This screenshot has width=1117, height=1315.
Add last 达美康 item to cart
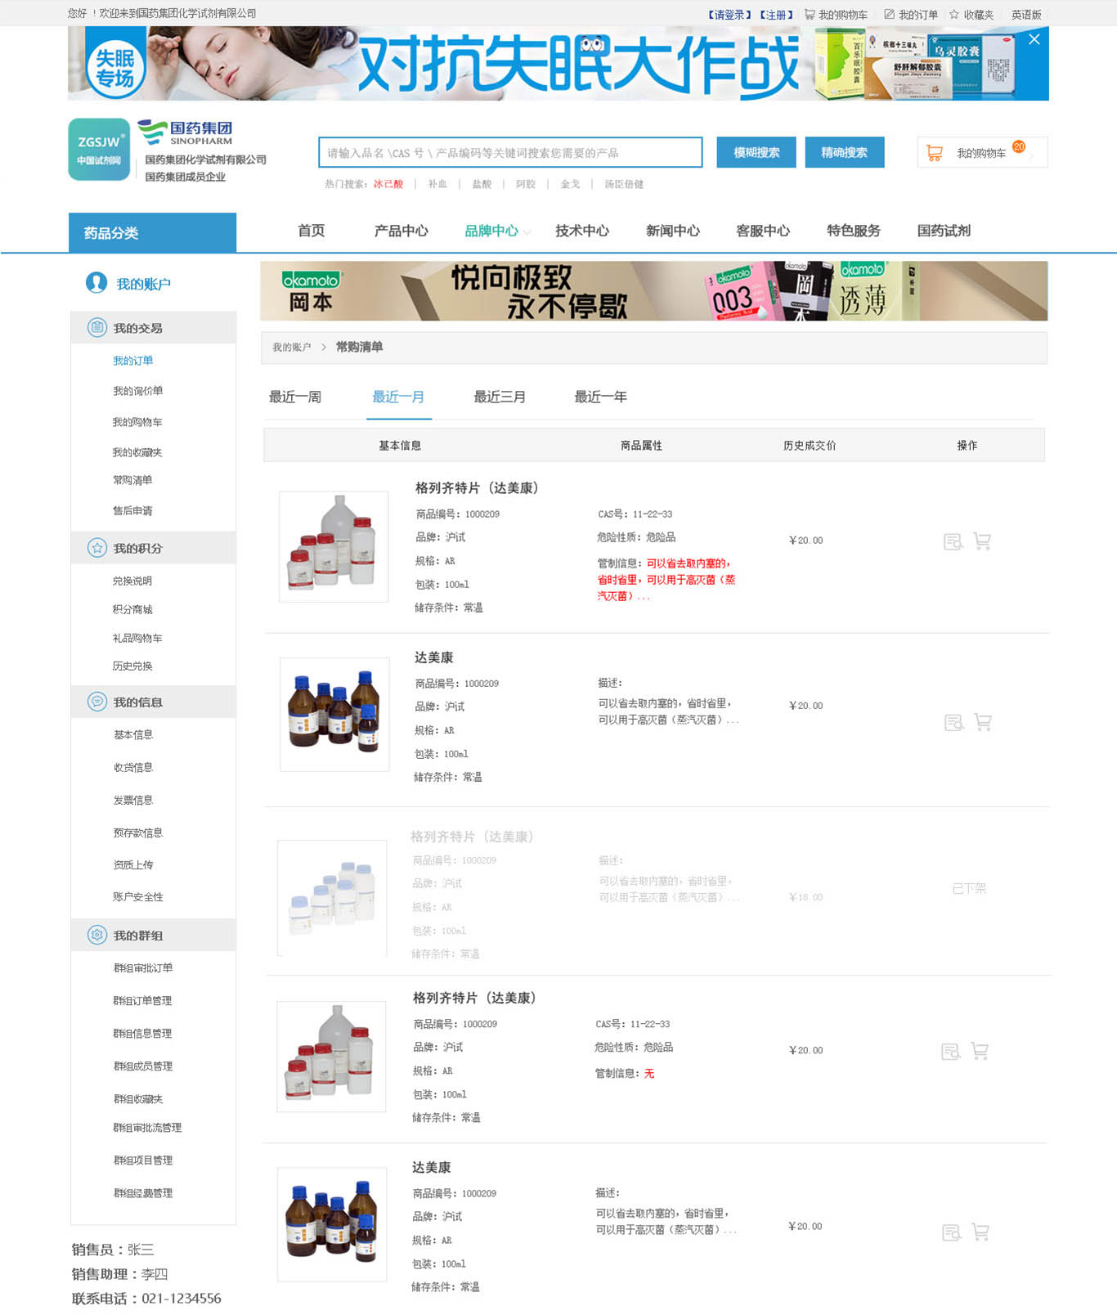tap(980, 1232)
